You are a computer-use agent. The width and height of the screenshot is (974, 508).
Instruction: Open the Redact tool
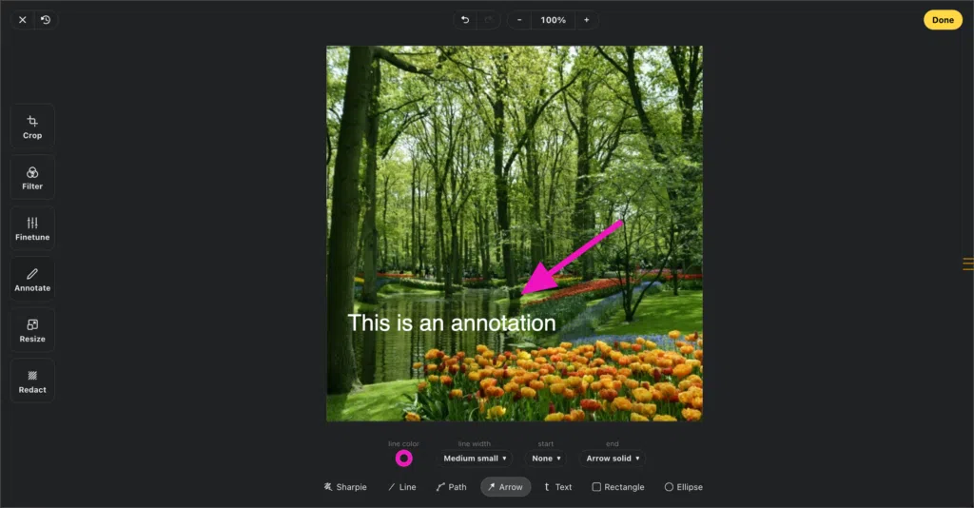tap(32, 381)
